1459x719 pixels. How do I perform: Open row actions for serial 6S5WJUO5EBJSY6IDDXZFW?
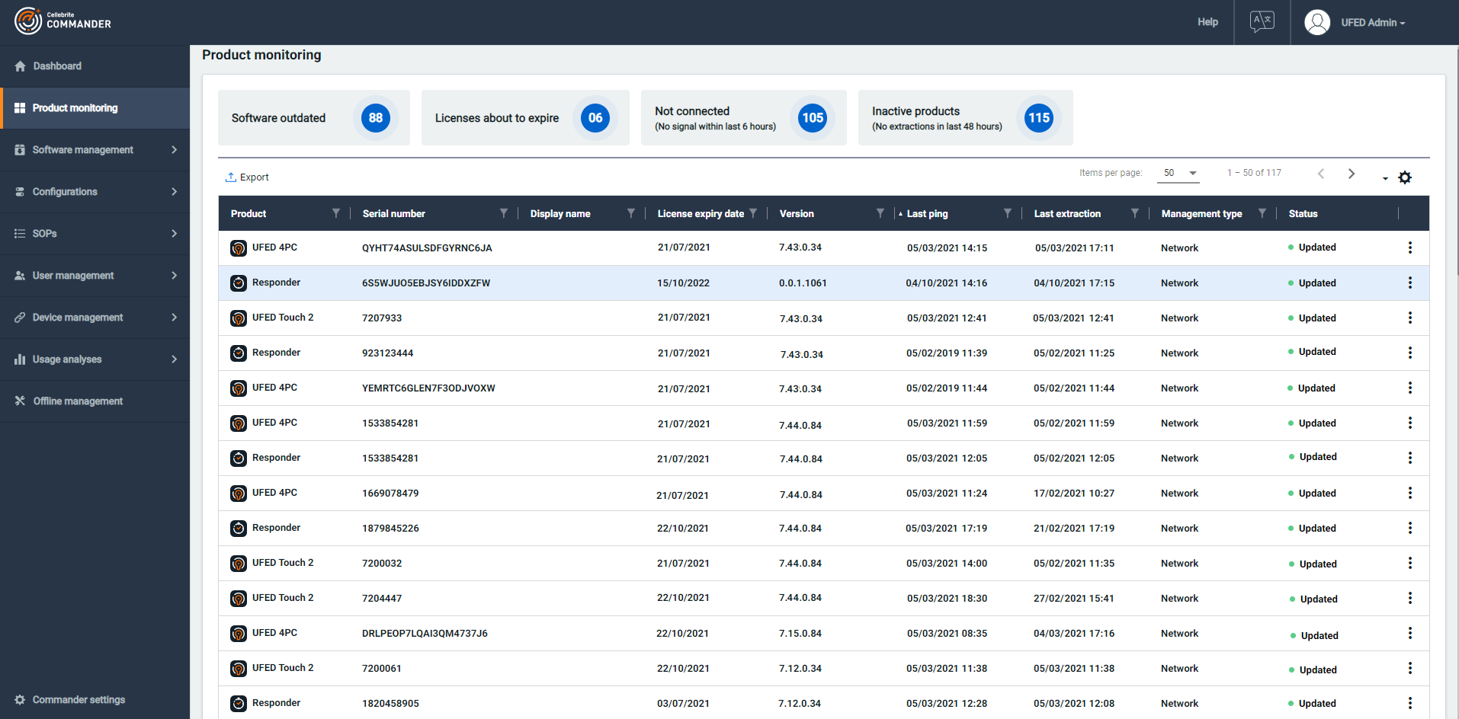point(1410,283)
